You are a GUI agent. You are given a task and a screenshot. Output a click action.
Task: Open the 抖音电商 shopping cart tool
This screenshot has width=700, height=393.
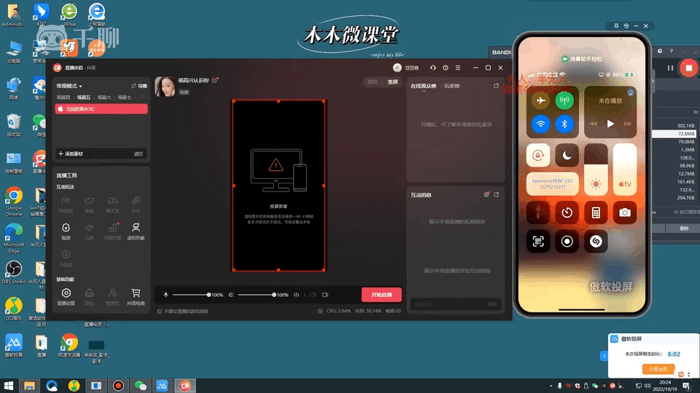click(136, 297)
